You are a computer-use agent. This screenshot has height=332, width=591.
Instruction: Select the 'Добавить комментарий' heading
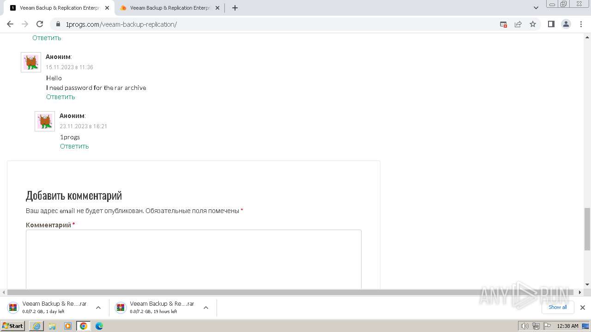(74, 196)
